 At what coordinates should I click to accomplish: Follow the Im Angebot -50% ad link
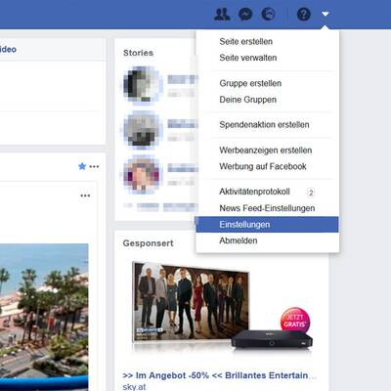pos(219,375)
